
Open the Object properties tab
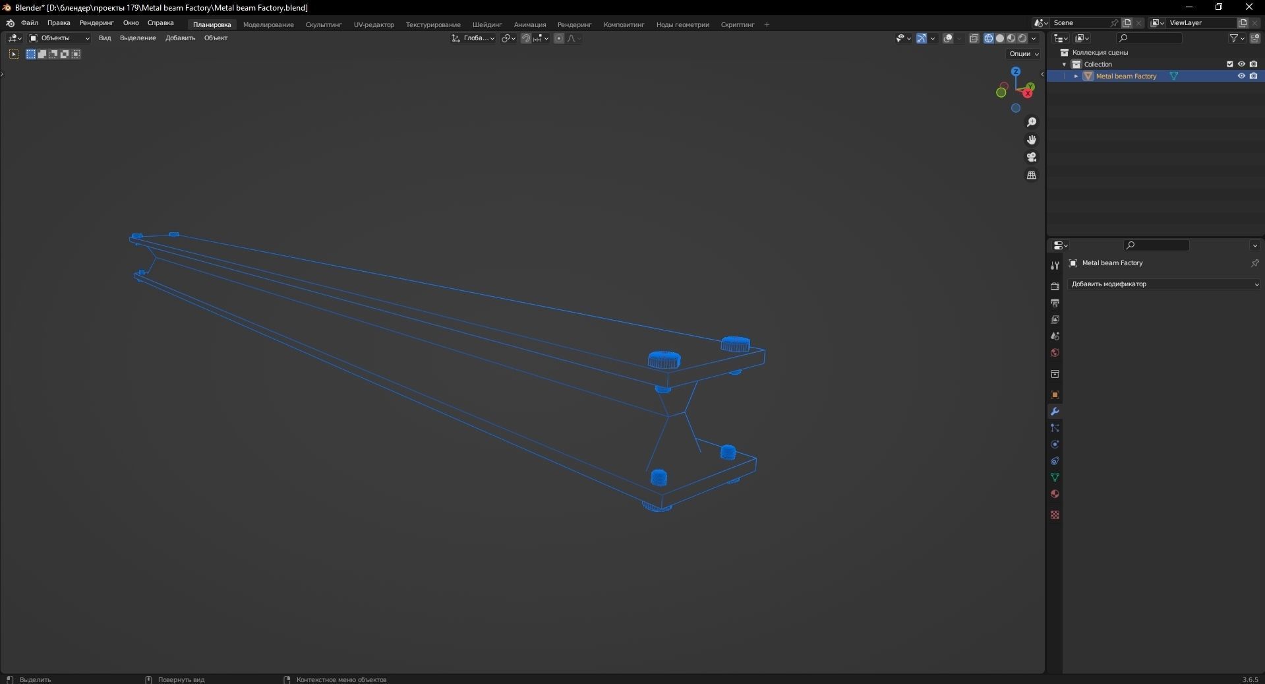point(1055,395)
